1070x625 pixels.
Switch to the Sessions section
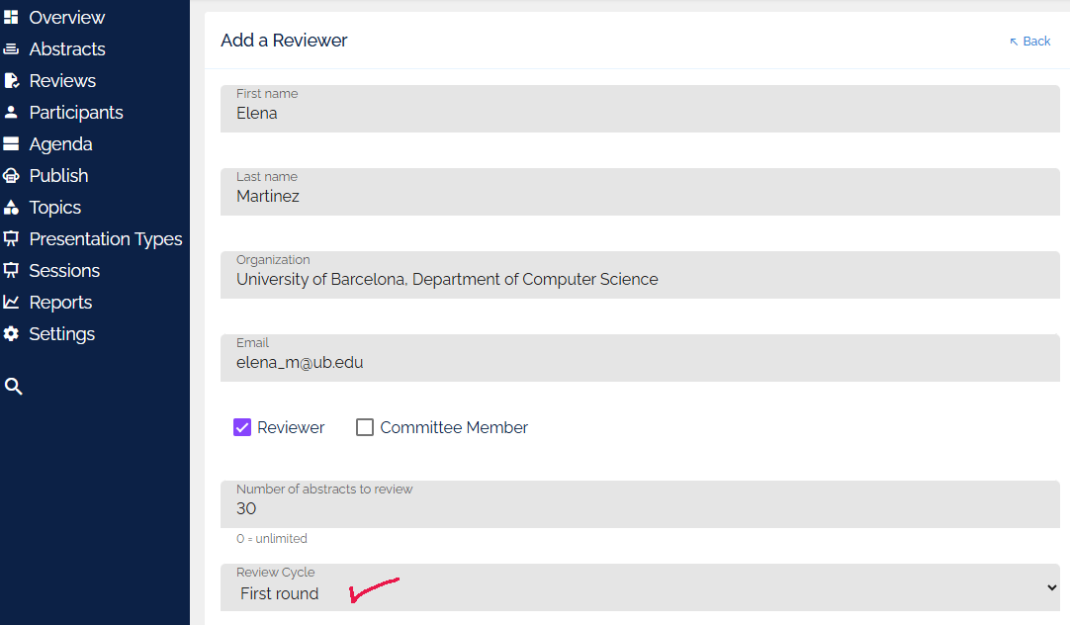[64, 270]
